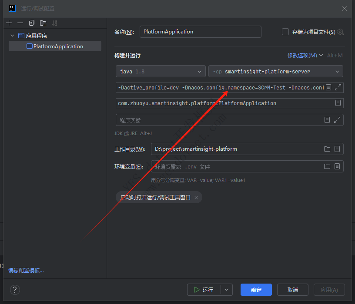
Task: Click the 环境变量 input field
Action: 235,166
